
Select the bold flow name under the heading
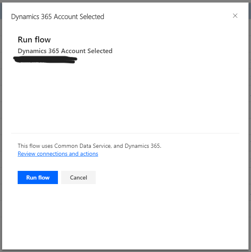65,51
